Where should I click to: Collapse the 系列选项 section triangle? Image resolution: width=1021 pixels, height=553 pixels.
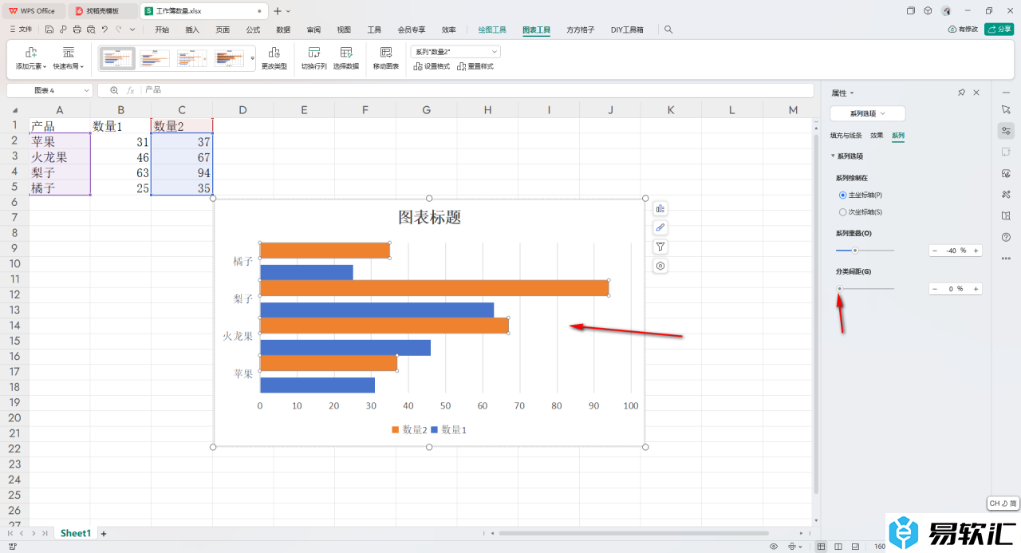coord(834,156)
